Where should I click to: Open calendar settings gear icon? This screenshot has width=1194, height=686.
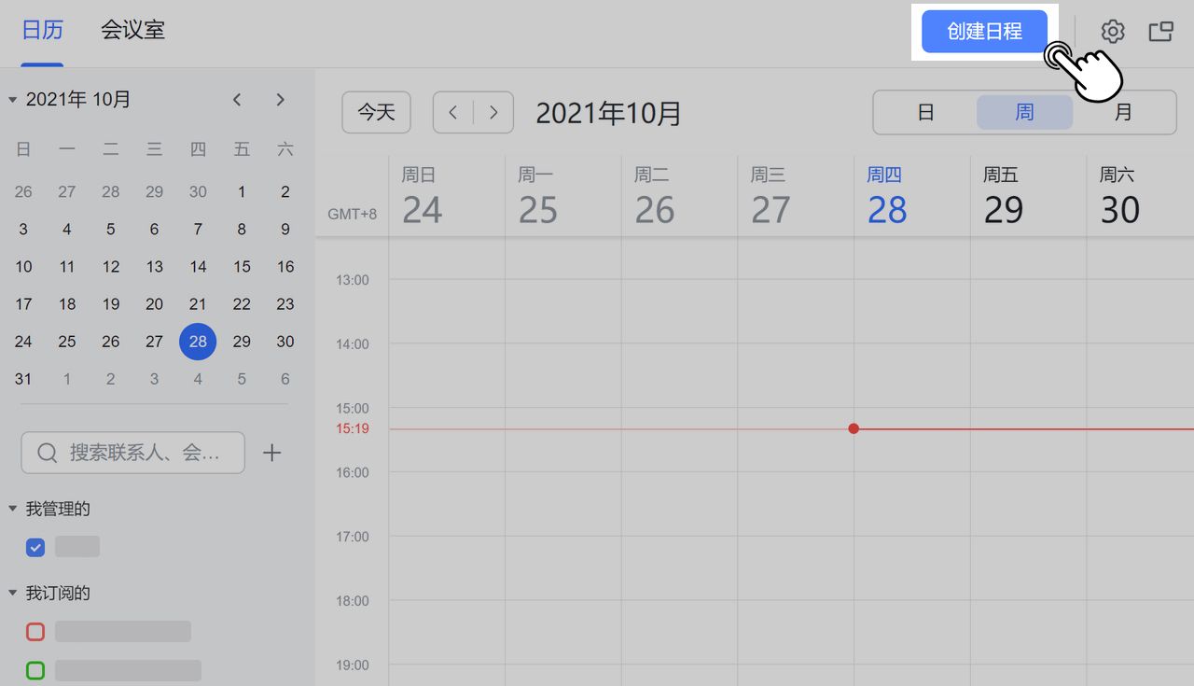(x=1112, y=32)
